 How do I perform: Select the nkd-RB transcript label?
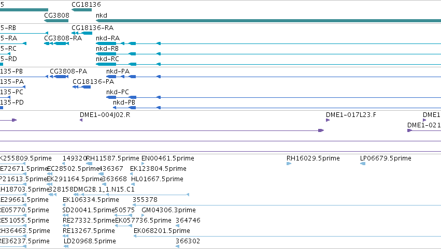coord(107,49)
